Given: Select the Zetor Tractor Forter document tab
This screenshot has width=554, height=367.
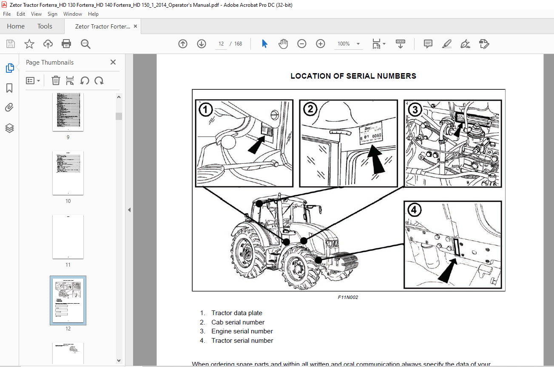Looking at the screenshot, I should point(102,26).
